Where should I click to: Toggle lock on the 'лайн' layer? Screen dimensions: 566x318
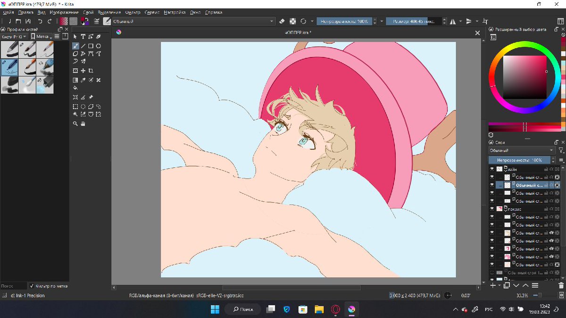[546, 169]
